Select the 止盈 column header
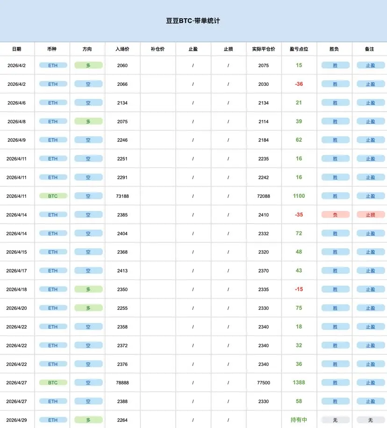This screenshot has height=428, width=387. tap(193, 49)
